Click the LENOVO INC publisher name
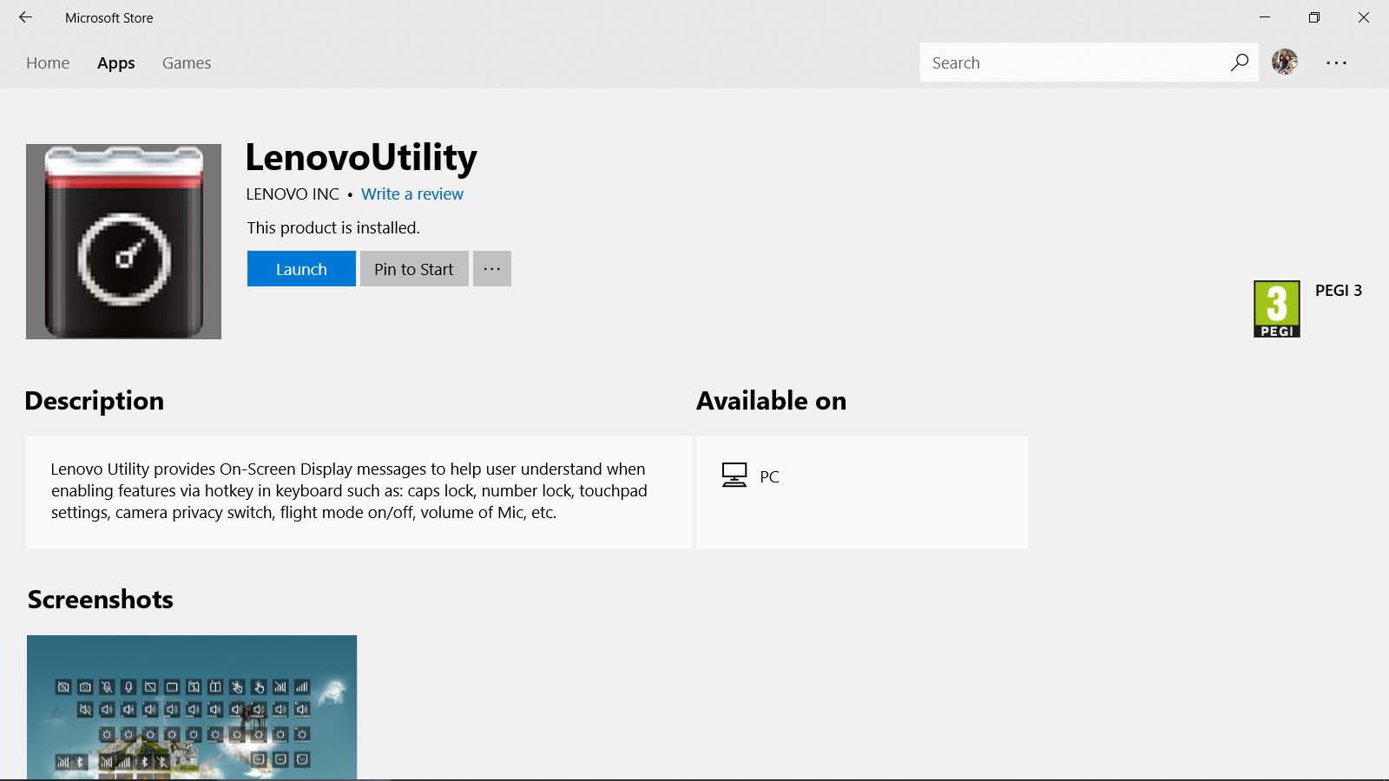 tap(293, 194)
